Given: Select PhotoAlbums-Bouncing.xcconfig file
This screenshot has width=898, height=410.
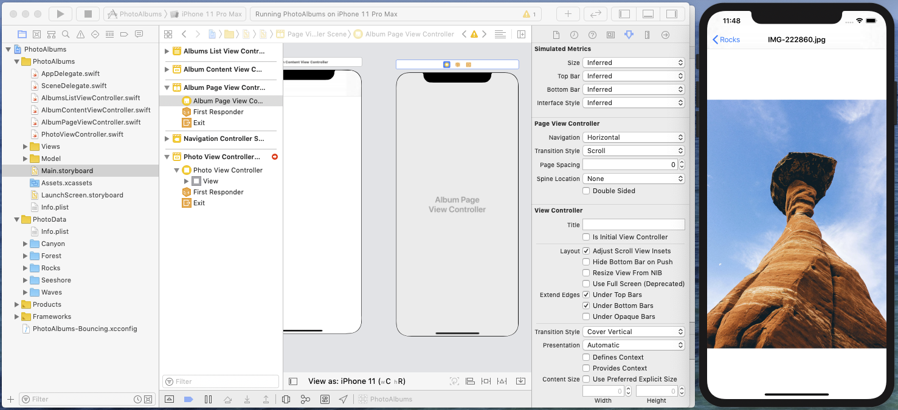Looking at the screenshot, I should click(x=85, y=329).
